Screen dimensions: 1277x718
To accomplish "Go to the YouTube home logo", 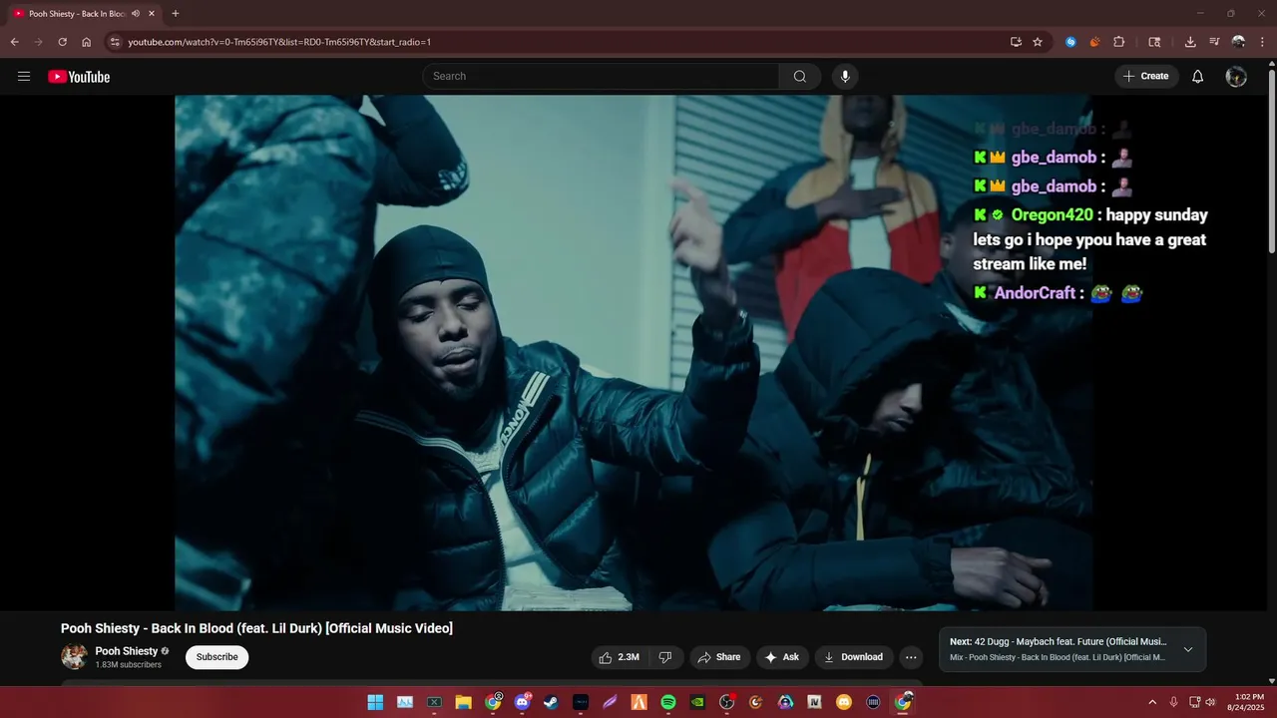I will tap(79, 77).
